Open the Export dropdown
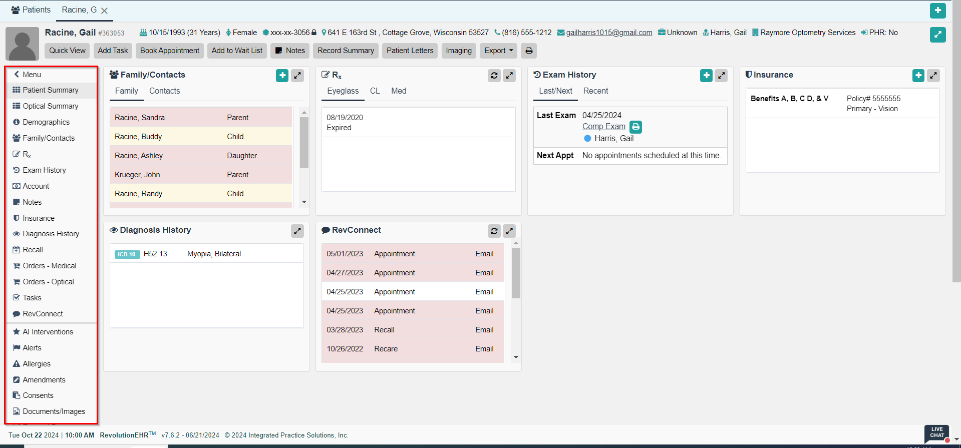961x448 pixels. [x=498, y=51]
